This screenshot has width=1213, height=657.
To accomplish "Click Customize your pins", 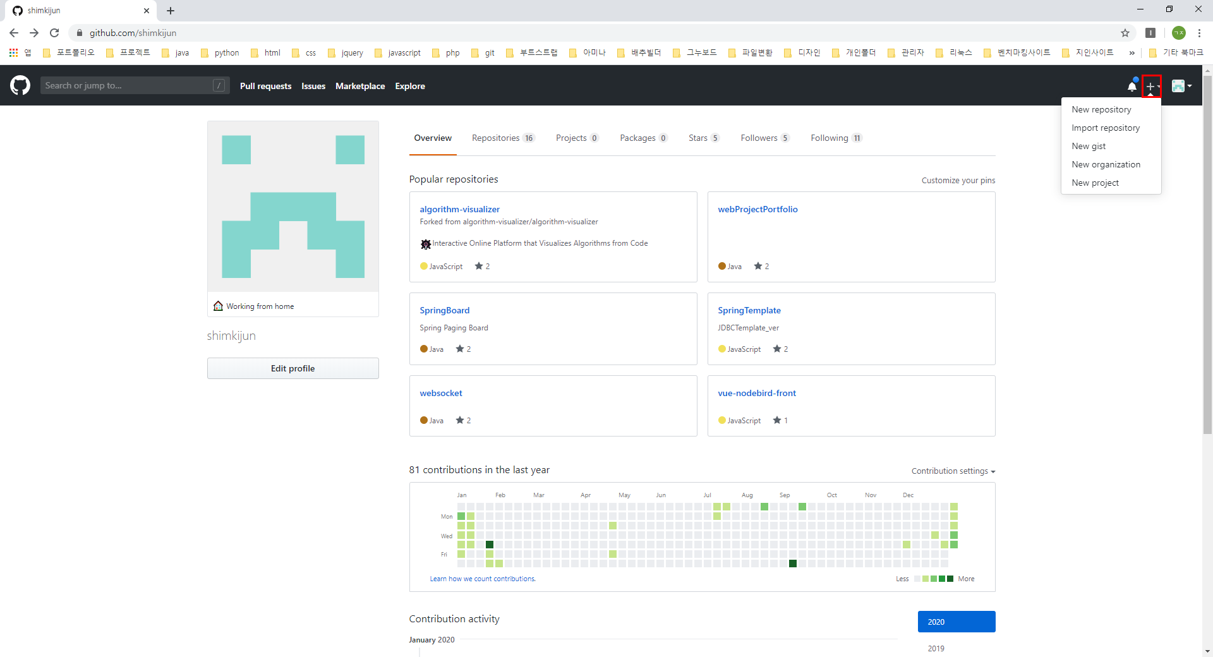I will point(958,180).
